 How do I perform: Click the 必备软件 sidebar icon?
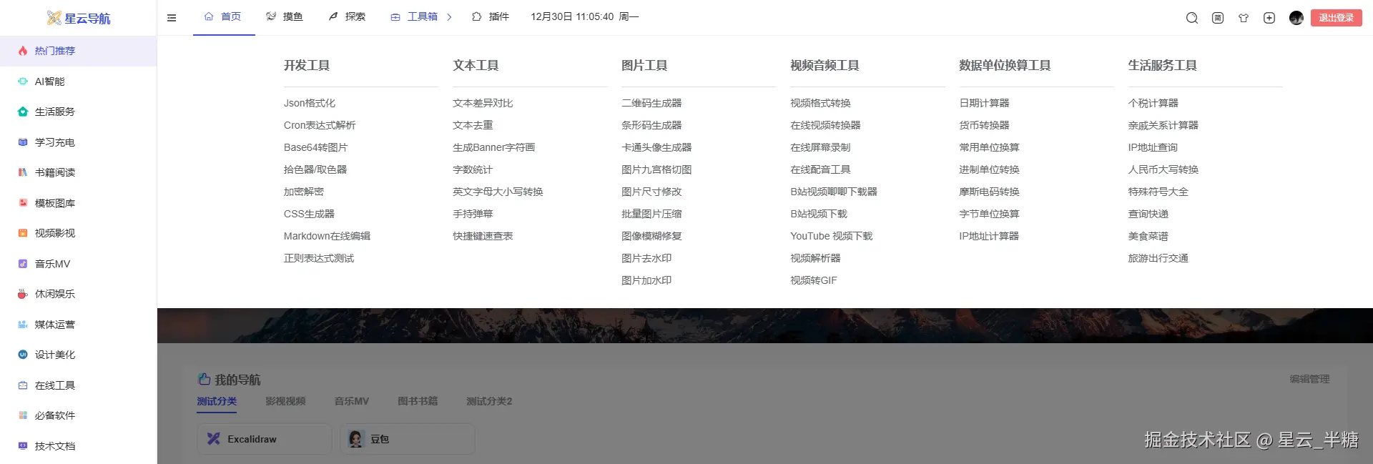point(23,415)
